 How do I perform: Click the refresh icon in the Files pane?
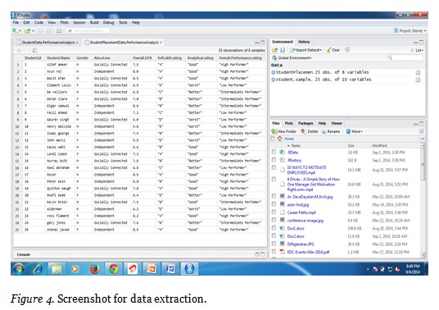point(421,131)
